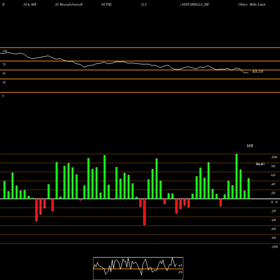The width and height of the screenshot is (280, 280).
Task: Click the MR value label 84.45
Action: 260,164
